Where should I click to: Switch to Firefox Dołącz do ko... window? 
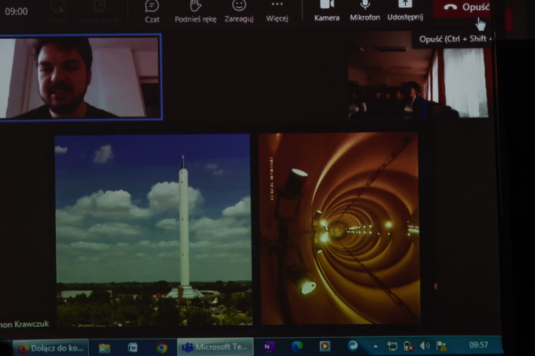50,348
